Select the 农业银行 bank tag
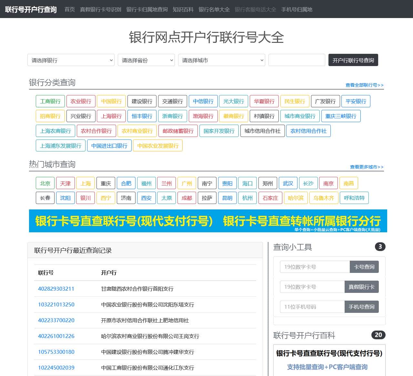413x376 pixels. (81, 101)
